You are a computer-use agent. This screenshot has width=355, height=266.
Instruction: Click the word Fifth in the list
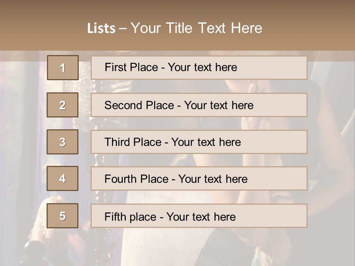[116, 216]
